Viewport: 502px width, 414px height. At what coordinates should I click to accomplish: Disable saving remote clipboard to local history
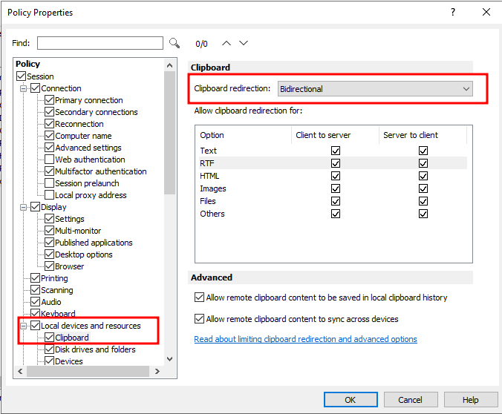point(199,298)
